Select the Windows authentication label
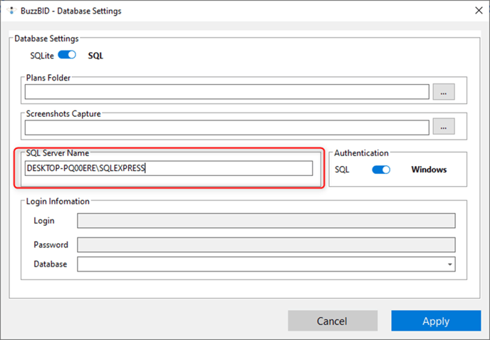 pyautogui.click(x=429, y=170)
